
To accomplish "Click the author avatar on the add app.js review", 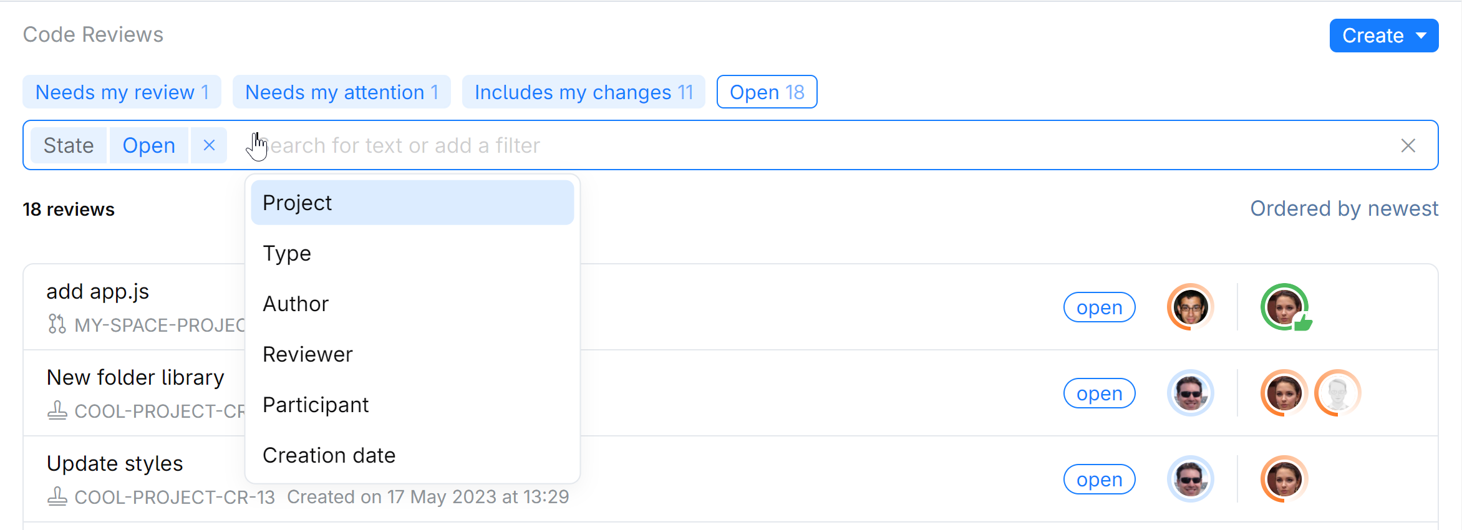I will point(1190,307).
